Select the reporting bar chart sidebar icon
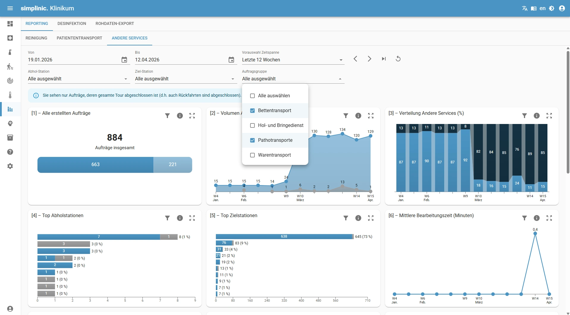570x315 pixels. (x=10, y=109)
